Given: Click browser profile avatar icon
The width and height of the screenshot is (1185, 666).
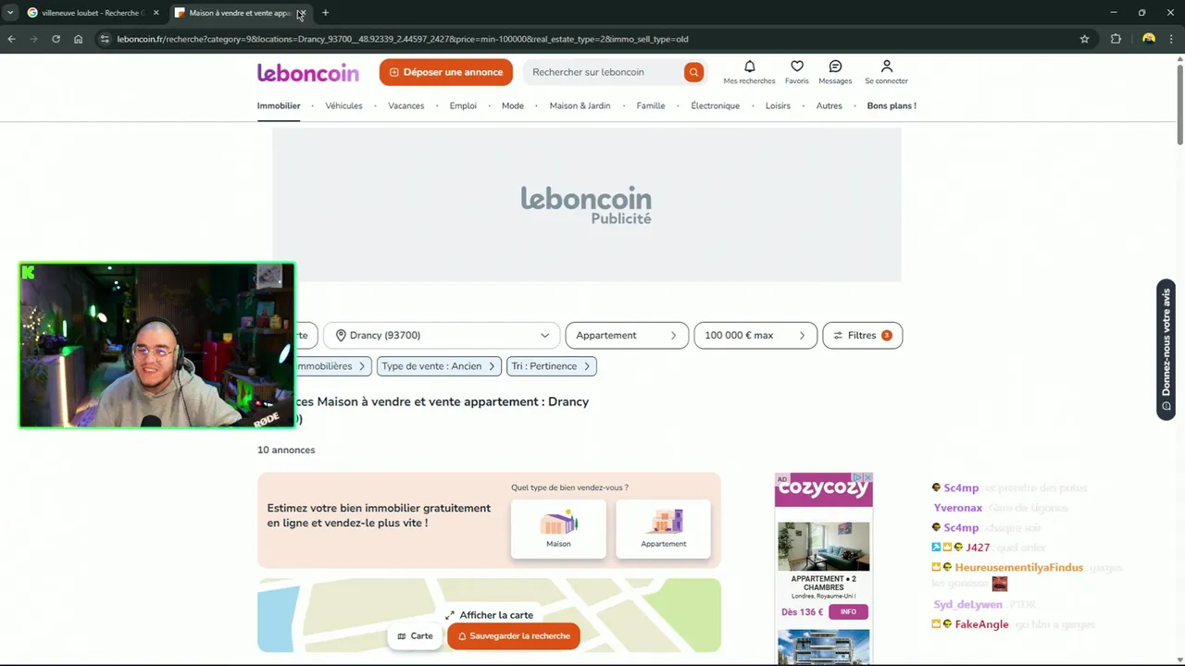Looking at the screenshot, I should click(x=1149, y=39).
